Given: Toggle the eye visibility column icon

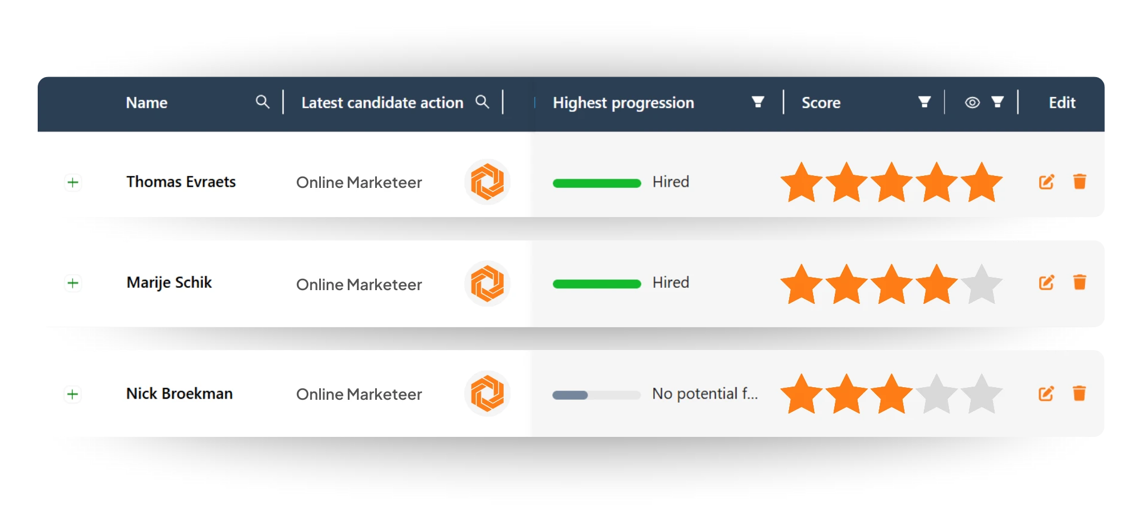Looking at the screenshot, I should pos(972,102).
